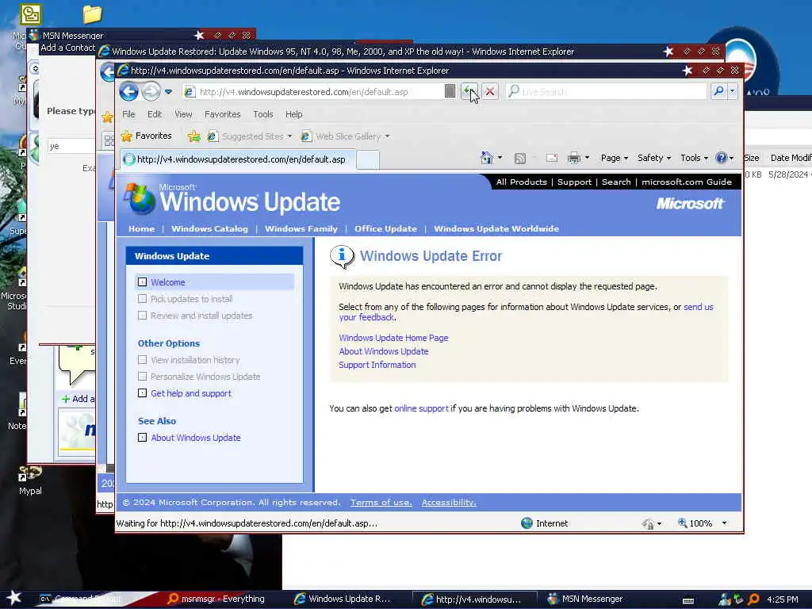Image resolution: width=812 pixels, height=609 pixels.
Task: Click the Favorites star button
Action: pos(146,136)
